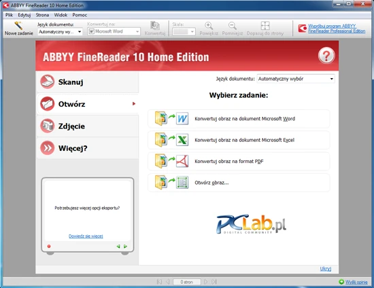
Task: Click Potrzebujesz więcej opcji eksportu? text
Action: coord(87,208)
